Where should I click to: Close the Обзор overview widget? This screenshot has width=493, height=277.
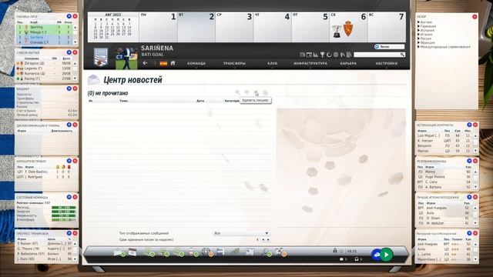coord(475,16)
